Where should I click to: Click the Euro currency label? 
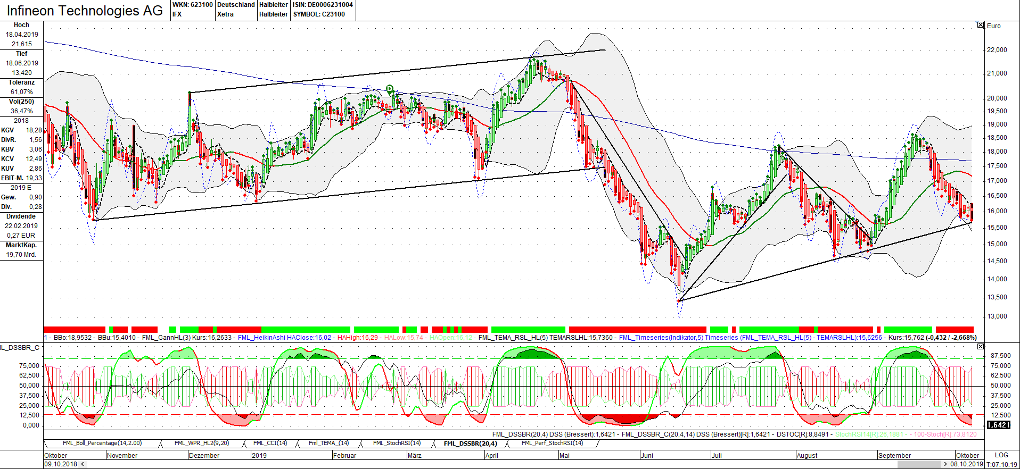(x=994, y=26)
